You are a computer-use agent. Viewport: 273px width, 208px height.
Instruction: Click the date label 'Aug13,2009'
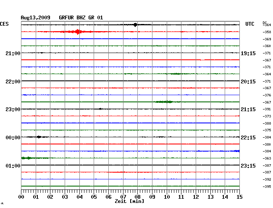point(35,18)
